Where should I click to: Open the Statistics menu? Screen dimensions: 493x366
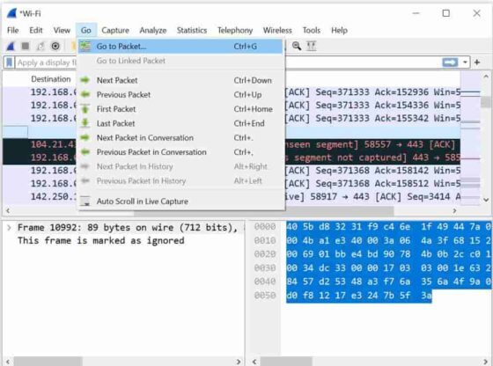(x=192, y=30)
